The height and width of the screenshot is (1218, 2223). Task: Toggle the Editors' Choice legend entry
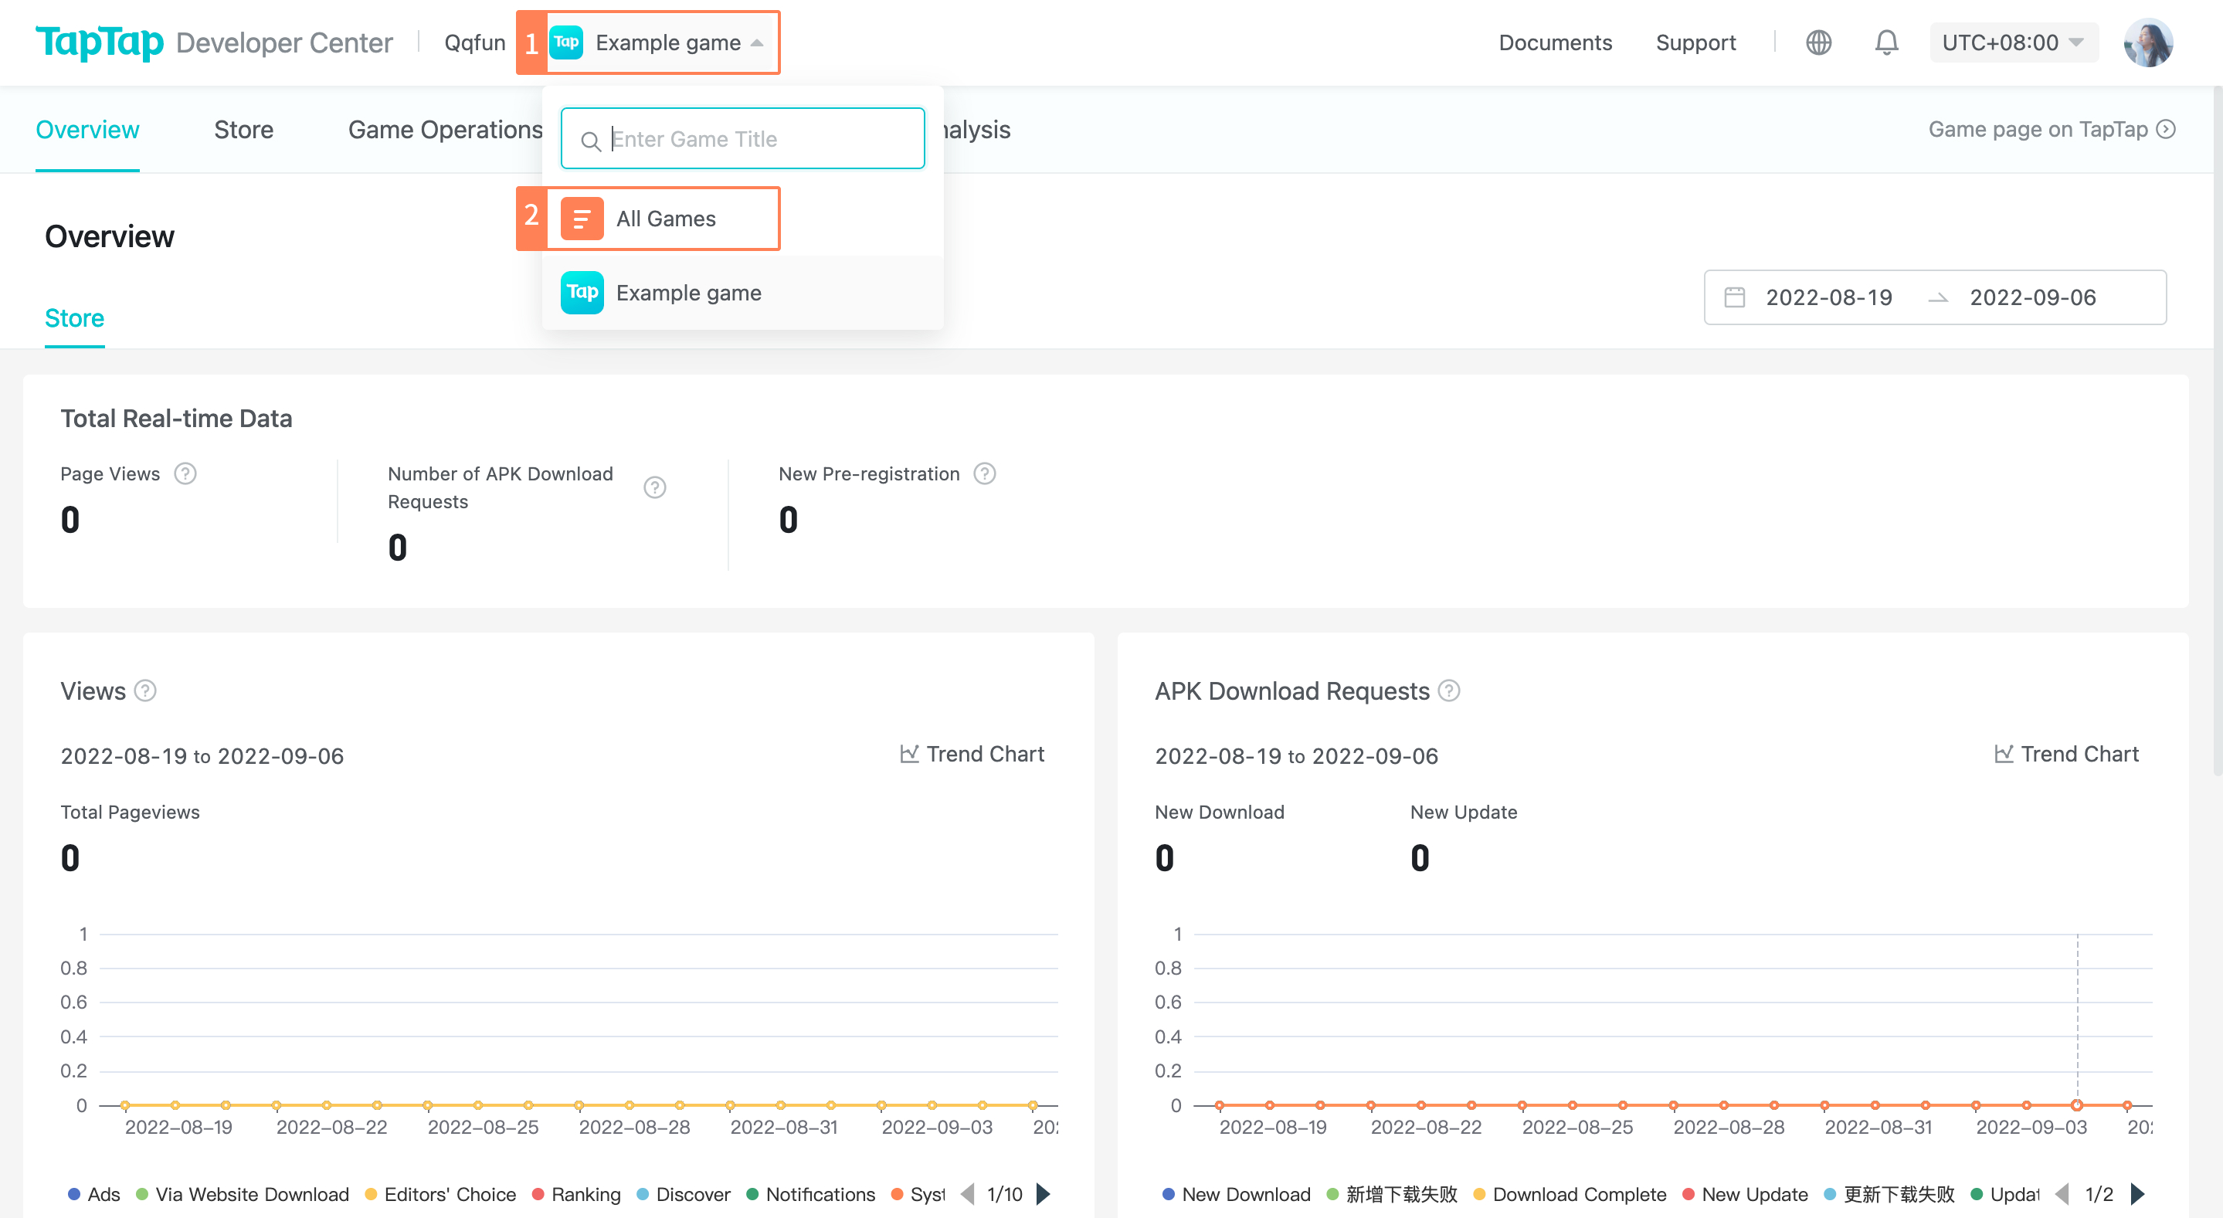[440, 1195]
